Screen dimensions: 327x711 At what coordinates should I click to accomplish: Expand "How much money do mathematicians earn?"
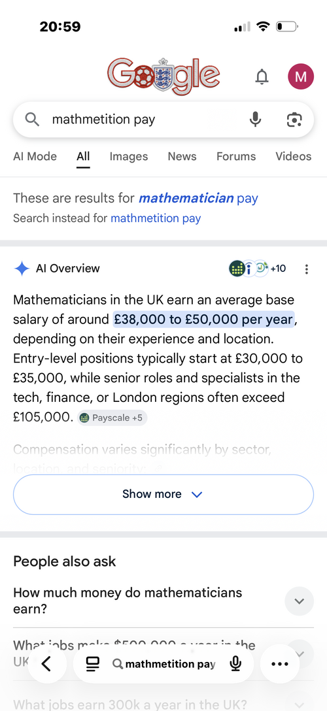163,601
